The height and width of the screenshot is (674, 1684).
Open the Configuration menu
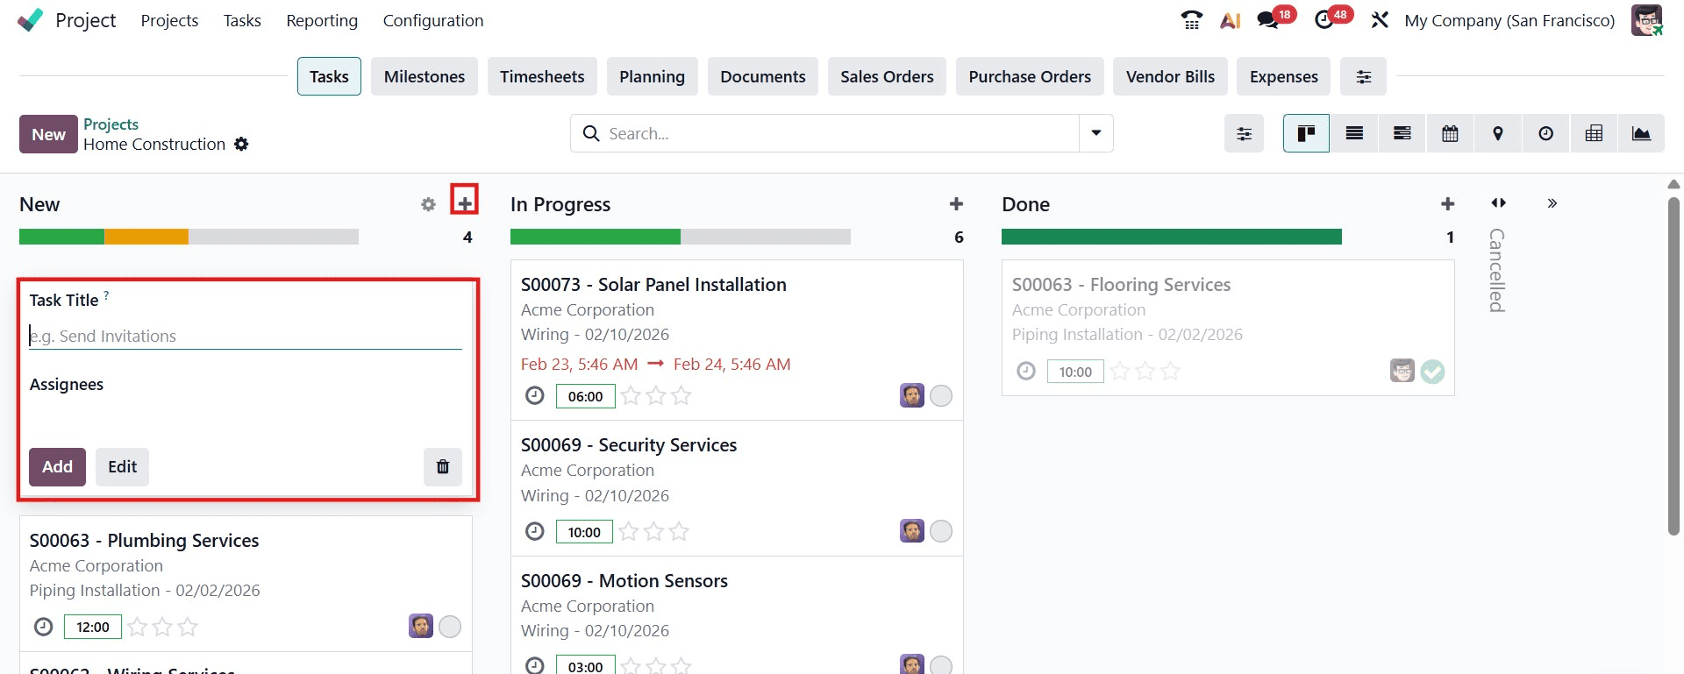[433, 20]
